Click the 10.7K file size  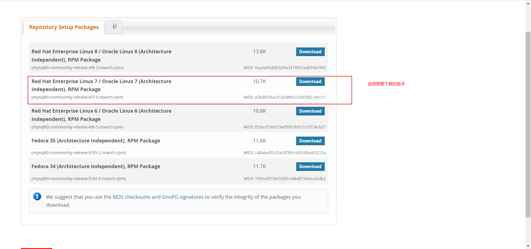pos(259,81)
